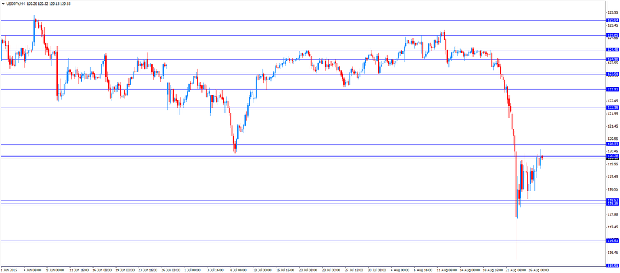Click the small triangle beside USDJPY,H4 title

click(4, 3)
